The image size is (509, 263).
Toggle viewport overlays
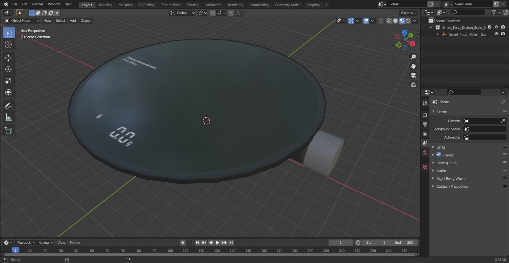pos(366,21)
